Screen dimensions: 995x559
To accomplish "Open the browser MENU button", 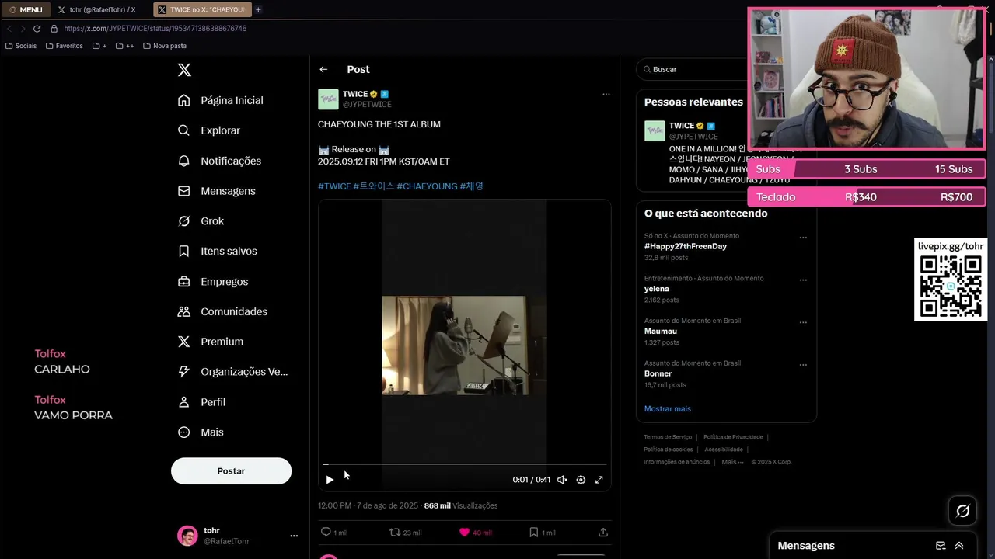I will pos(26,9).
